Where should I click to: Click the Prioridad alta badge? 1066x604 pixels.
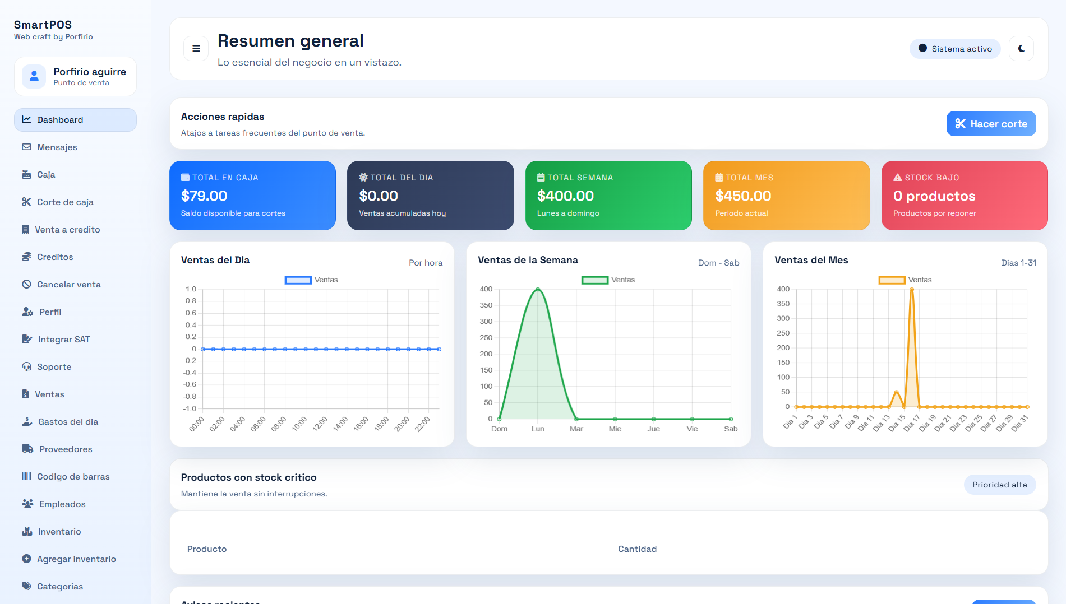(x=1000, y=485)
